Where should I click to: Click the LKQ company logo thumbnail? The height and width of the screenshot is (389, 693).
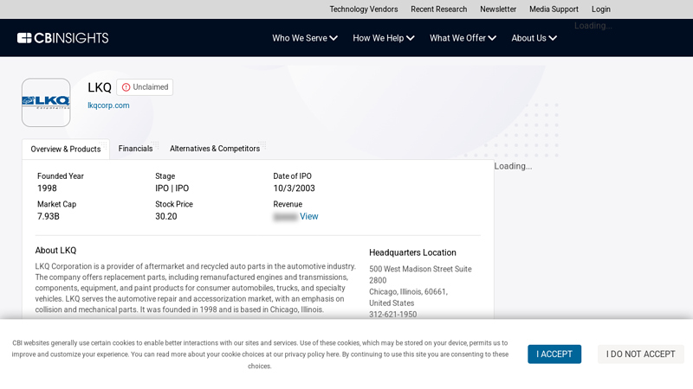[46, 103]
